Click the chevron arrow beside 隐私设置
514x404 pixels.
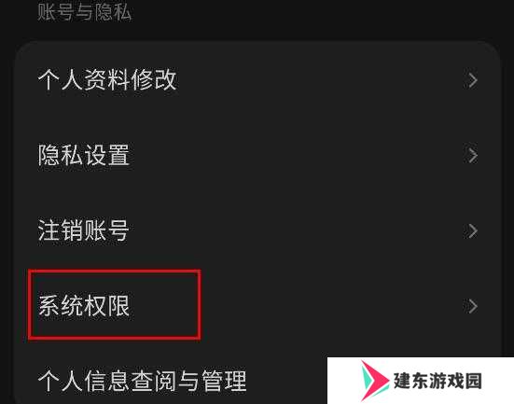pos(472,156)
